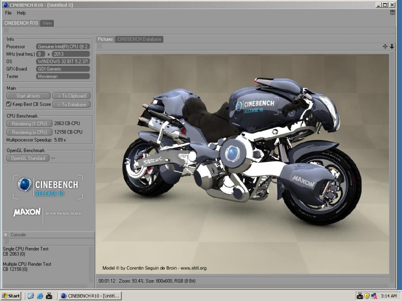Click the picture panel move/pan icon

(x=385, y=46)
